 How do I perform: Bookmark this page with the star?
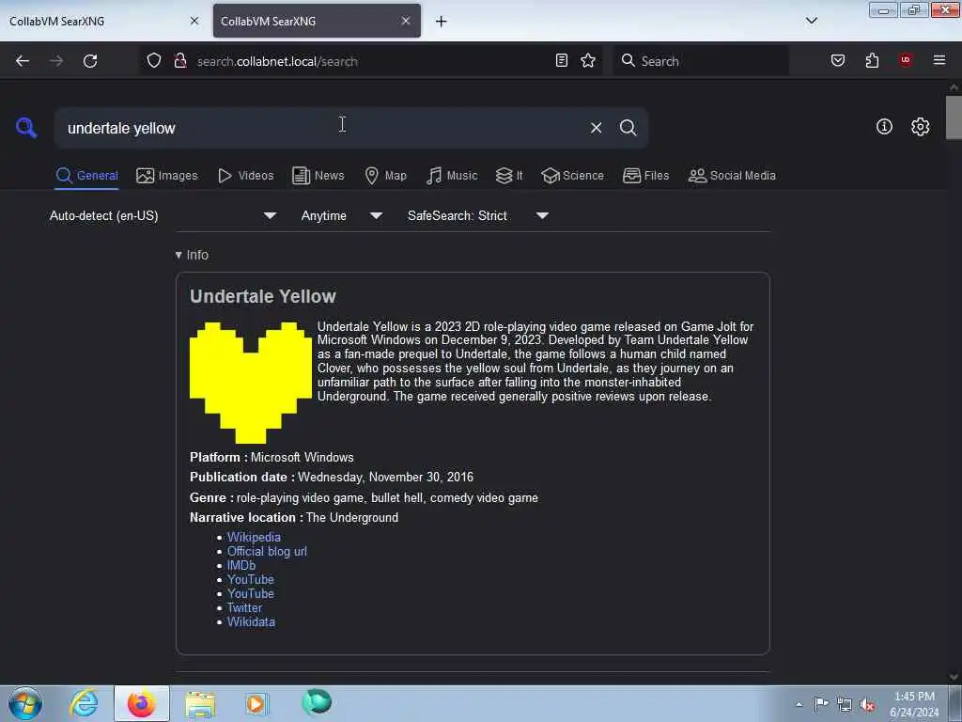click(x=588, y=61)
